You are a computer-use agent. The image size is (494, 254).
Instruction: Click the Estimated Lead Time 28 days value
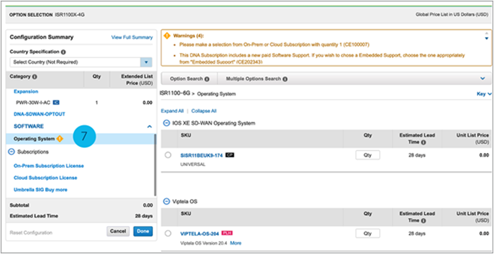144,216
